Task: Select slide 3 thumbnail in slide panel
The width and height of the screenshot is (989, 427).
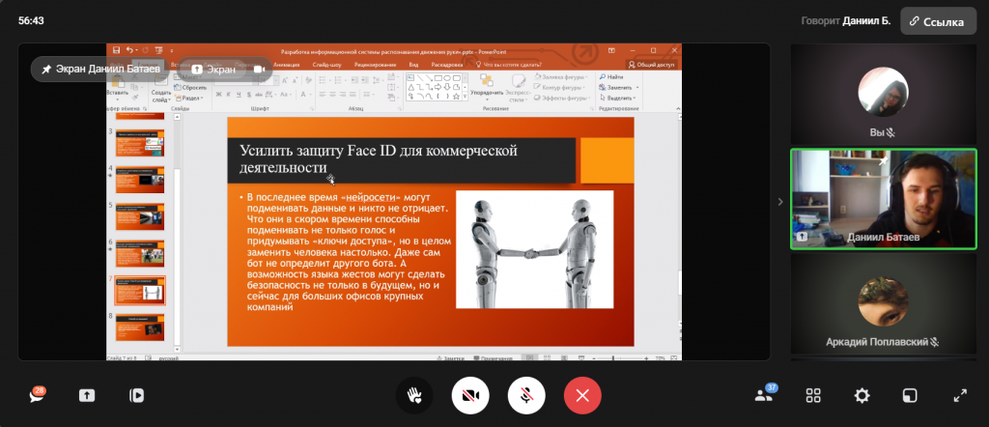Action: click(x=140, y=143)
